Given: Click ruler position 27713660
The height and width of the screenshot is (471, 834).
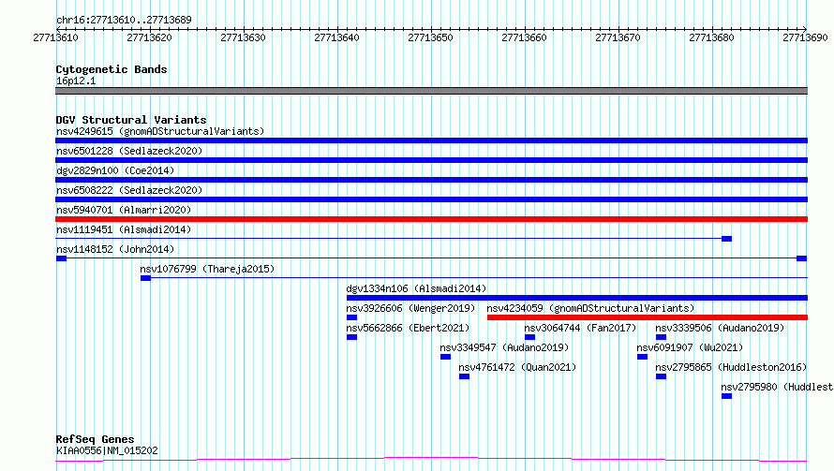Looking at the screenshot, I should click(x=524, y=37).
